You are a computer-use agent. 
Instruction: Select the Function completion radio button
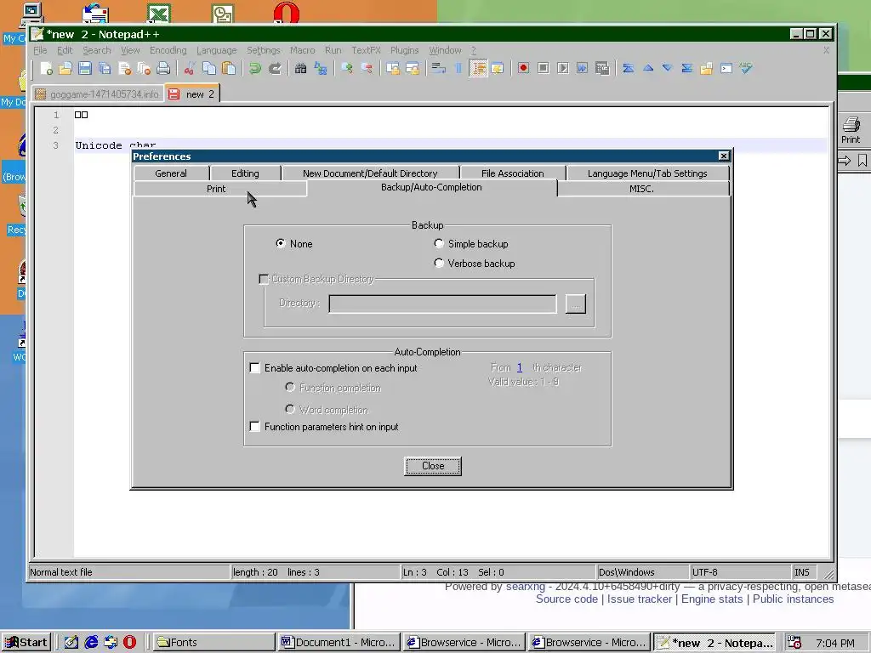point(290,387)
